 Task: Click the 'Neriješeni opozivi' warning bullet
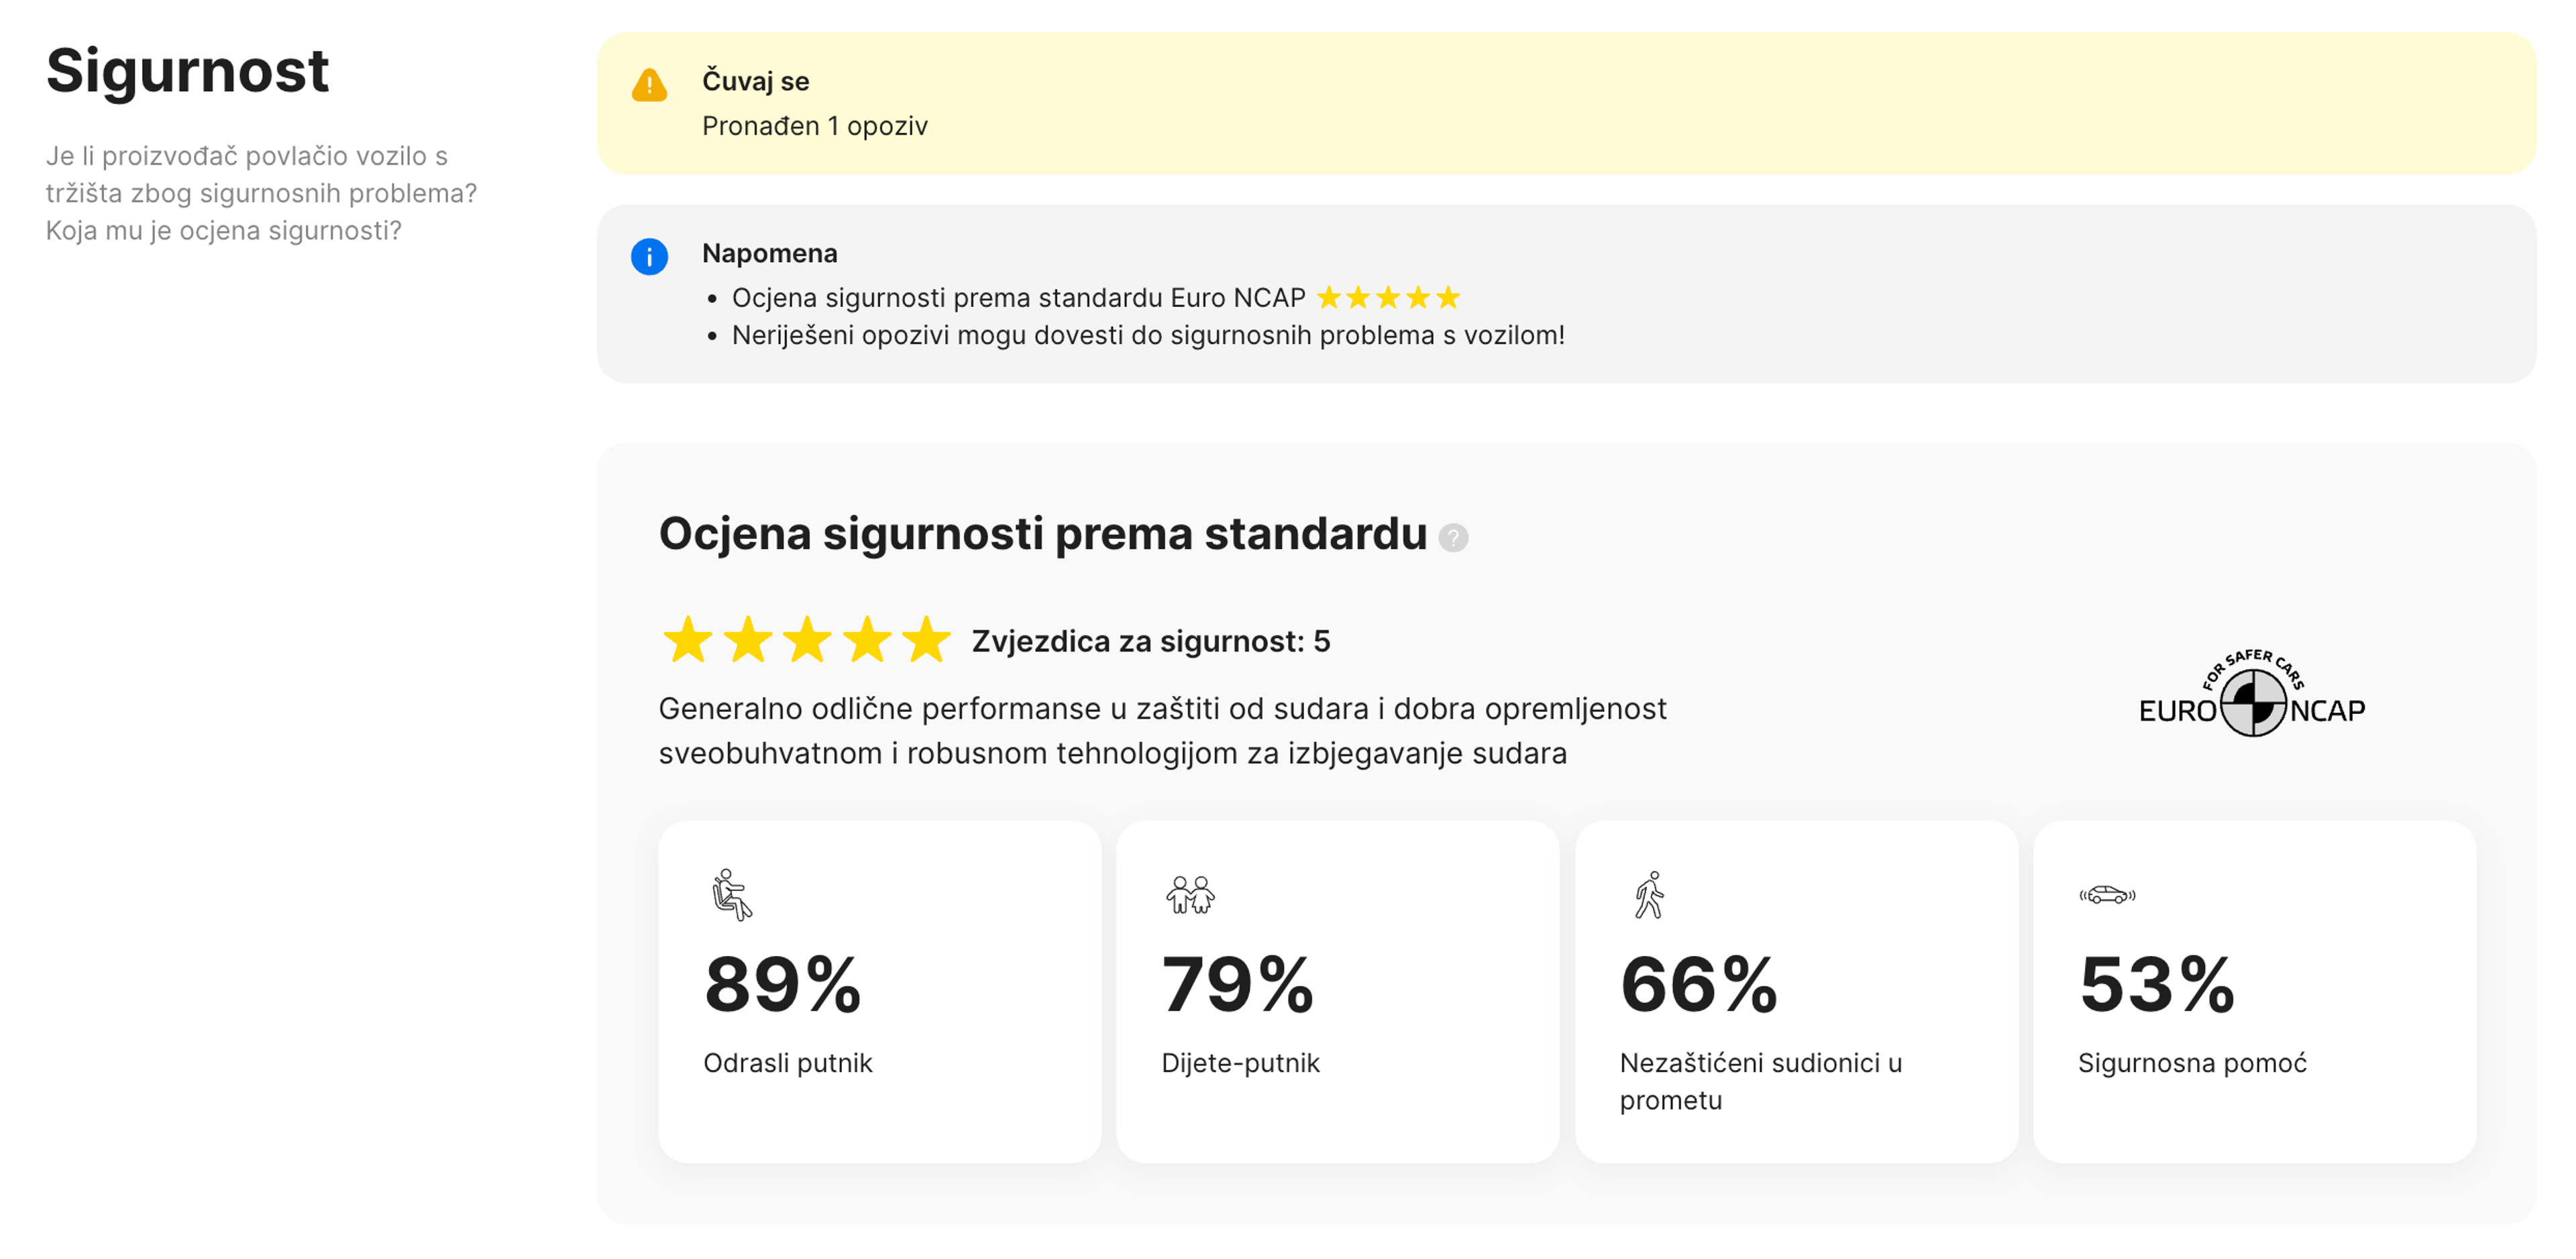click(1148, 335)
